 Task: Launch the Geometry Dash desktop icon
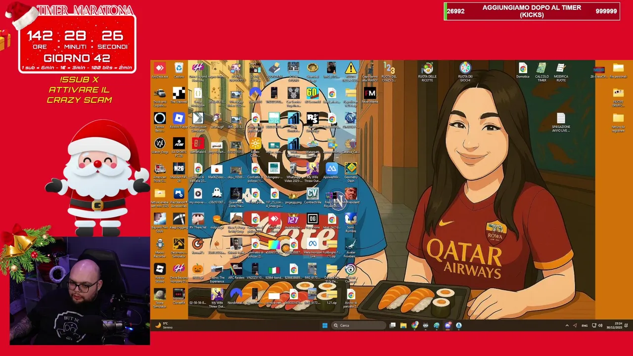click(351, 173)
